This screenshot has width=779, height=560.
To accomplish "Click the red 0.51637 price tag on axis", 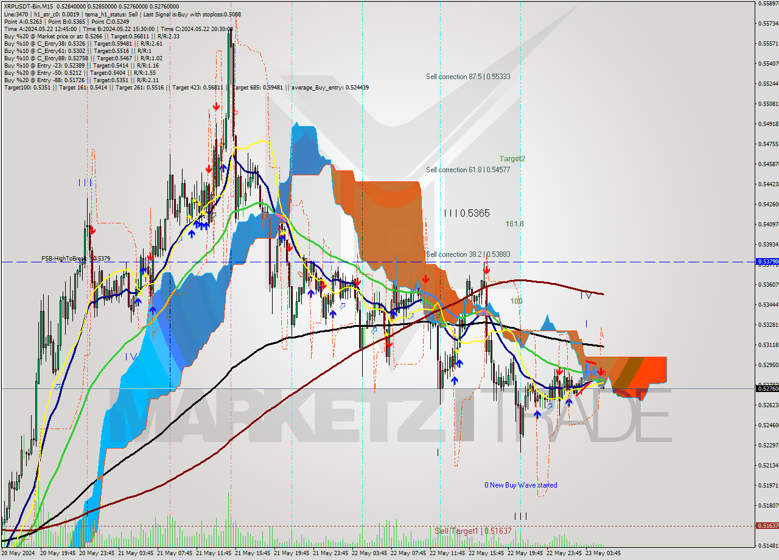I will [x=767, y=525].
